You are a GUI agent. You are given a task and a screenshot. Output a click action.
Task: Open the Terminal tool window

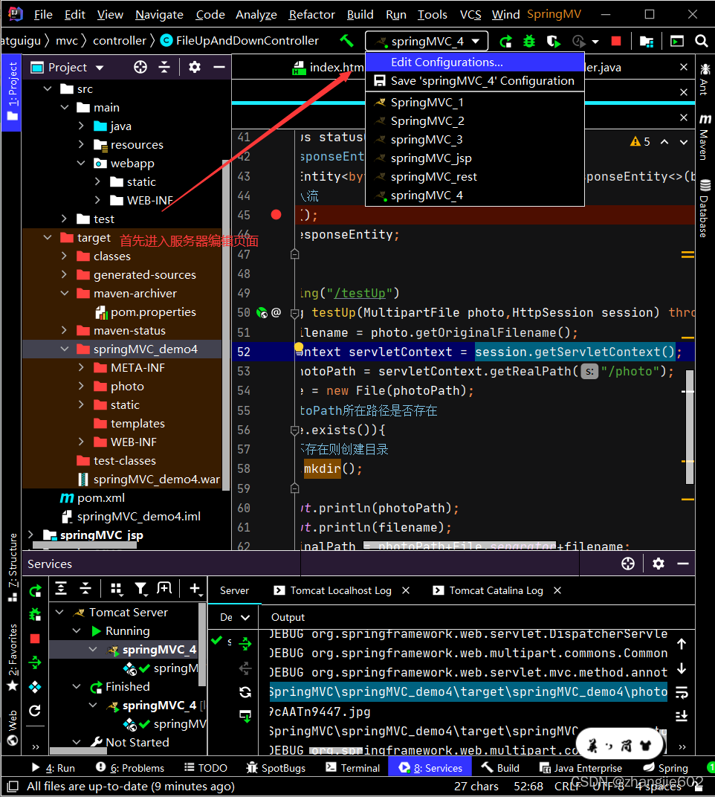point(353,767)
